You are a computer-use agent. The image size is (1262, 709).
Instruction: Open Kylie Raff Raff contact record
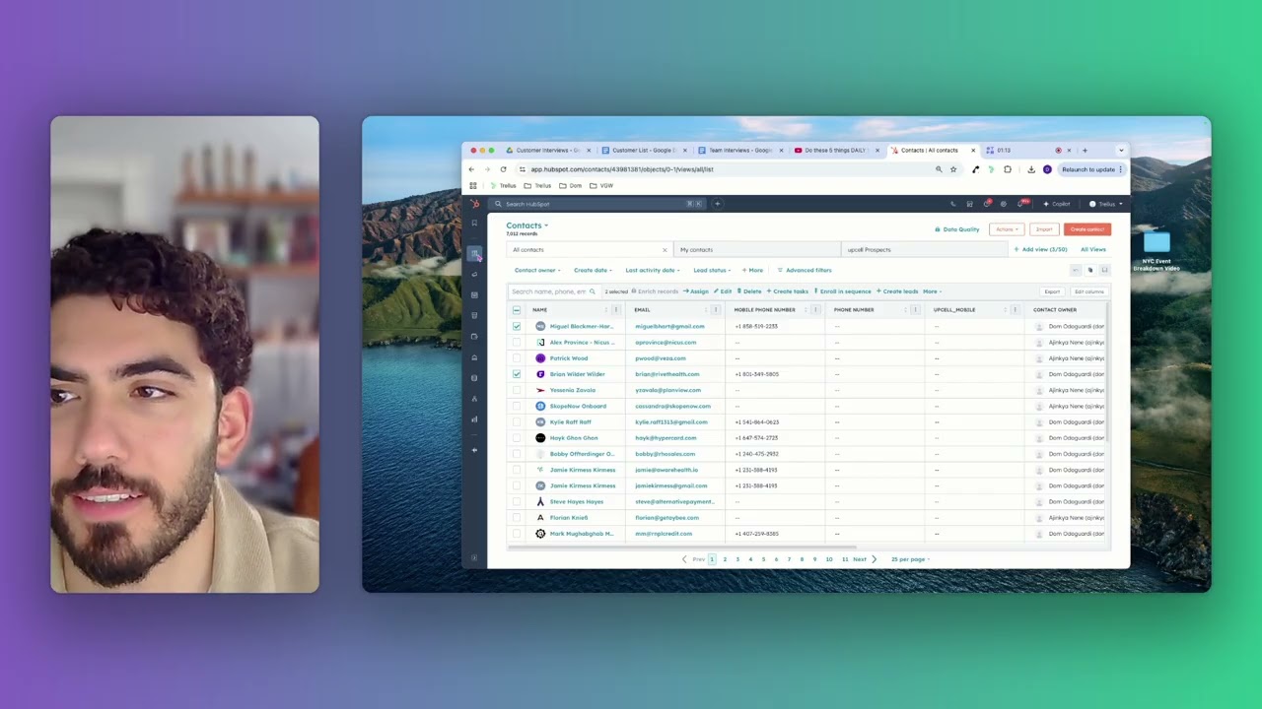tap(571, 422)
